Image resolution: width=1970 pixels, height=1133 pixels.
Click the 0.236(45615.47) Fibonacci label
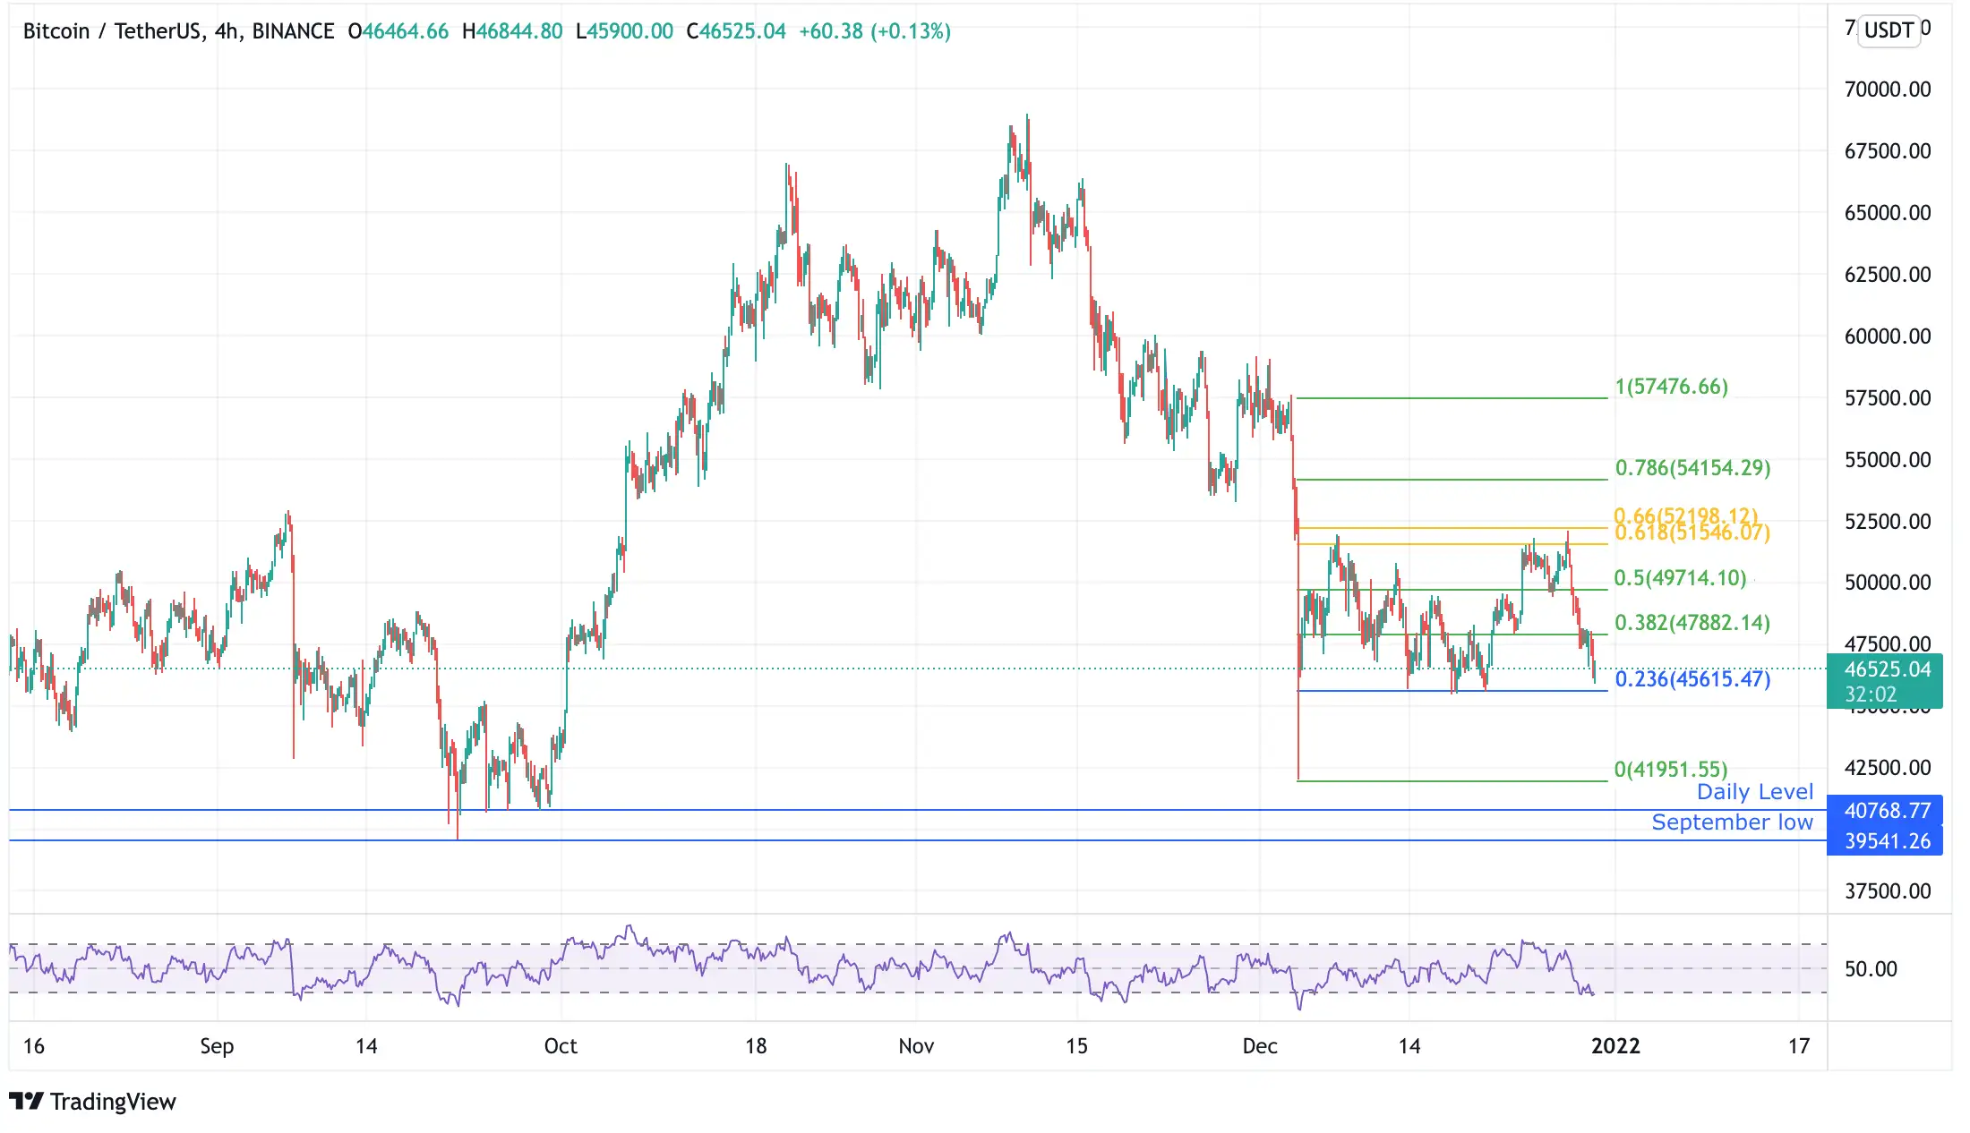(1692, 679)
